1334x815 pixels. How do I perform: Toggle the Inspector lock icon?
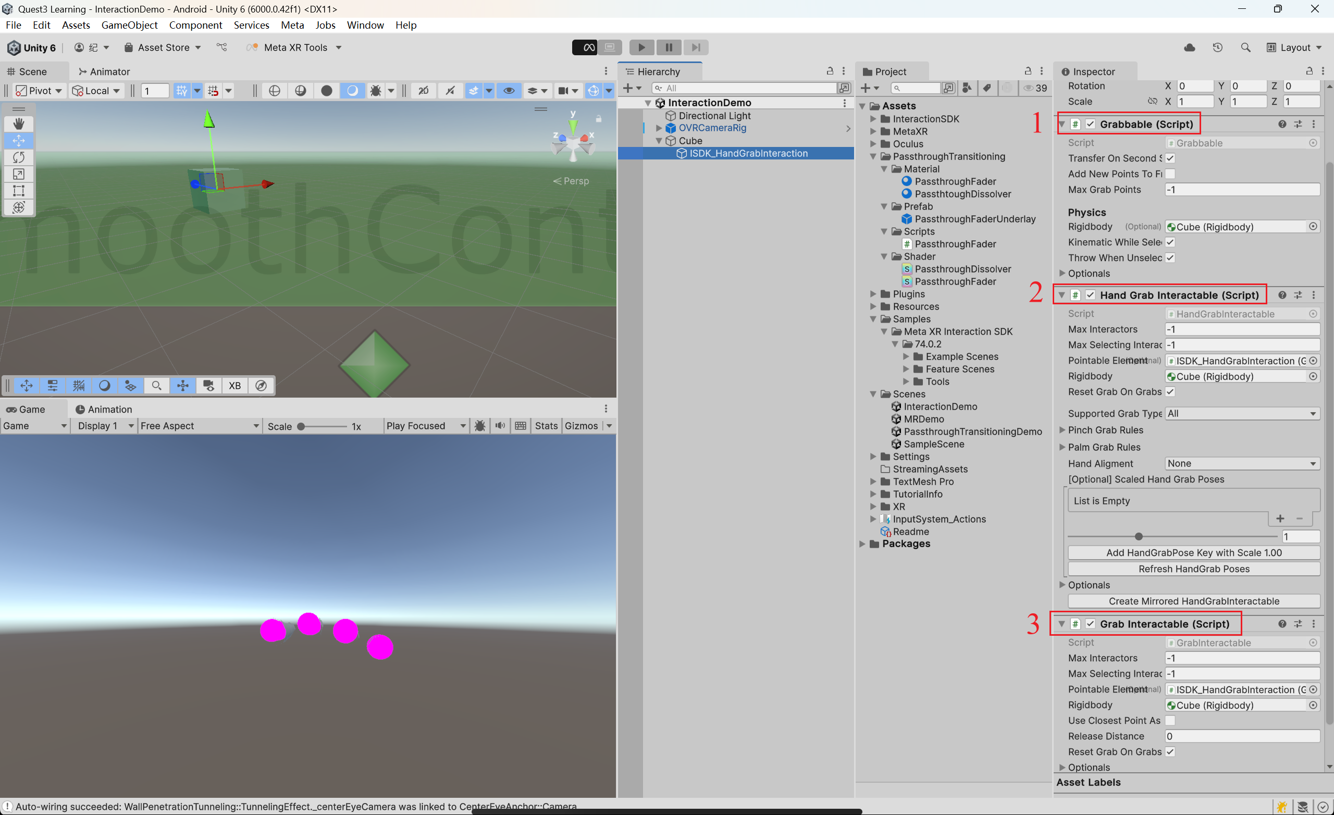[1309, 71]
